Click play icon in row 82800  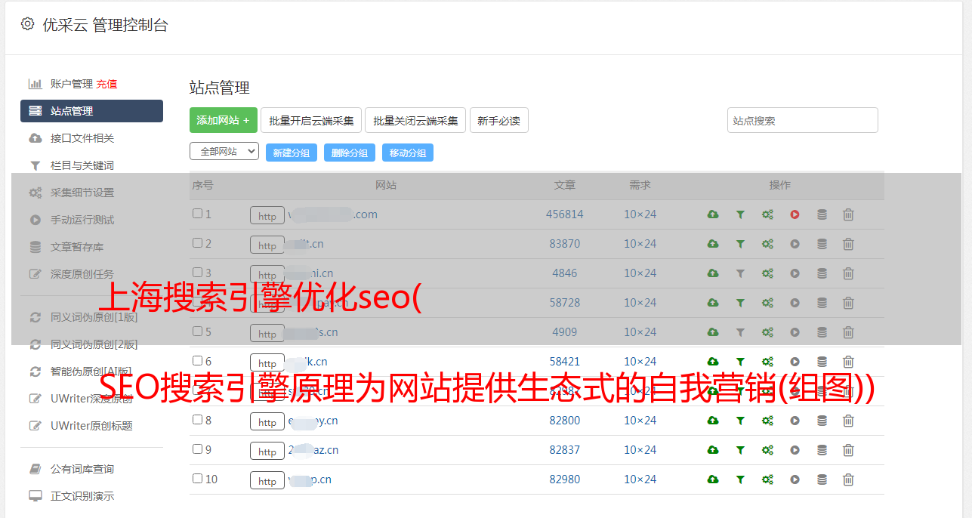point(795,421)
